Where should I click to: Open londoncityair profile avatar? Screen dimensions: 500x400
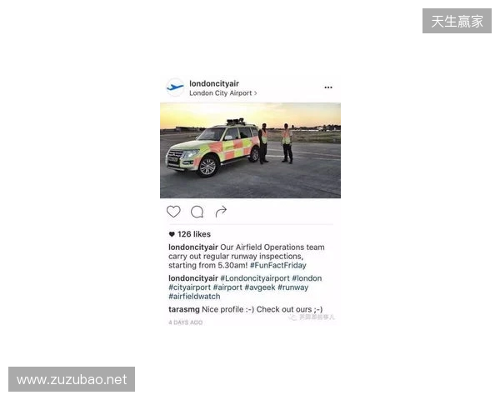175,87
